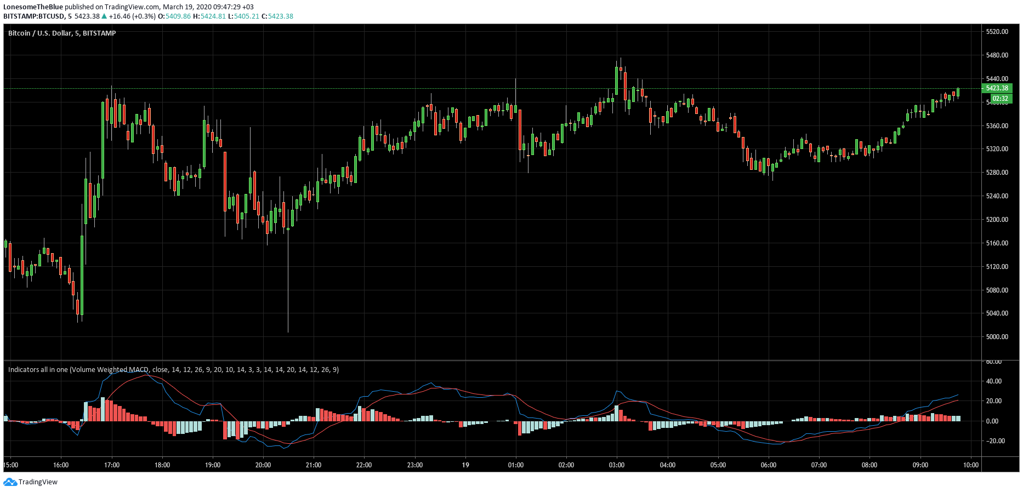1023x492 pixels.
Task: Click the low price value L:5405.21
Action: [243, 16]
